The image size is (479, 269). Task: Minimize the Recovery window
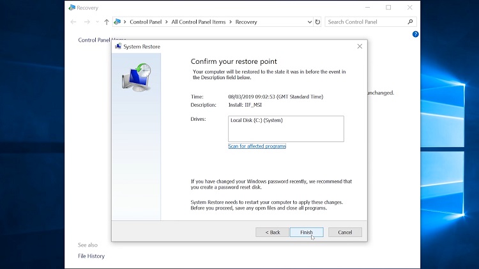pyautogui.click(x=367, y=7)
